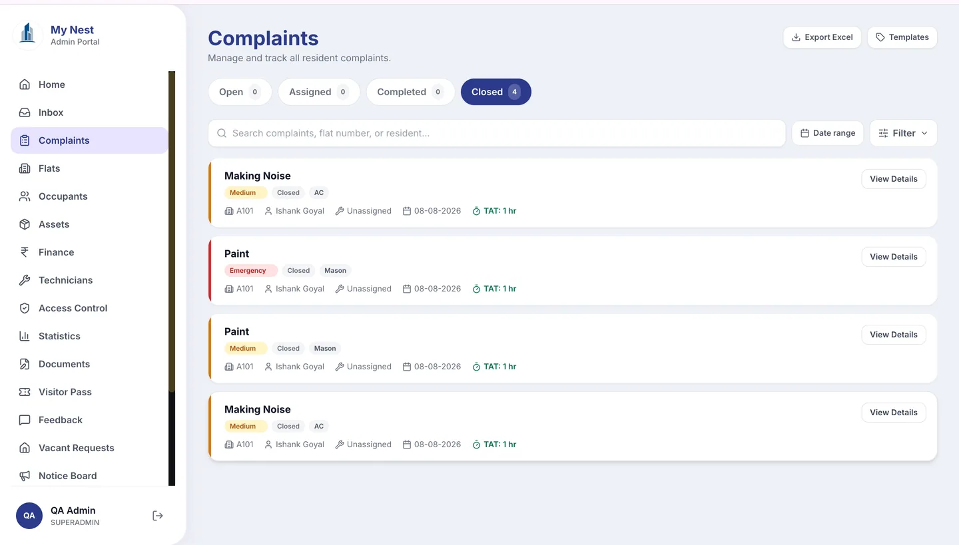Click the Export Excel button
The width and height of the screenshot is (959, 545).
822,37
